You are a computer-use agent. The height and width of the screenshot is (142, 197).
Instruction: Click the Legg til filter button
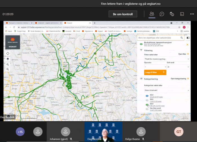pos(155,72)
